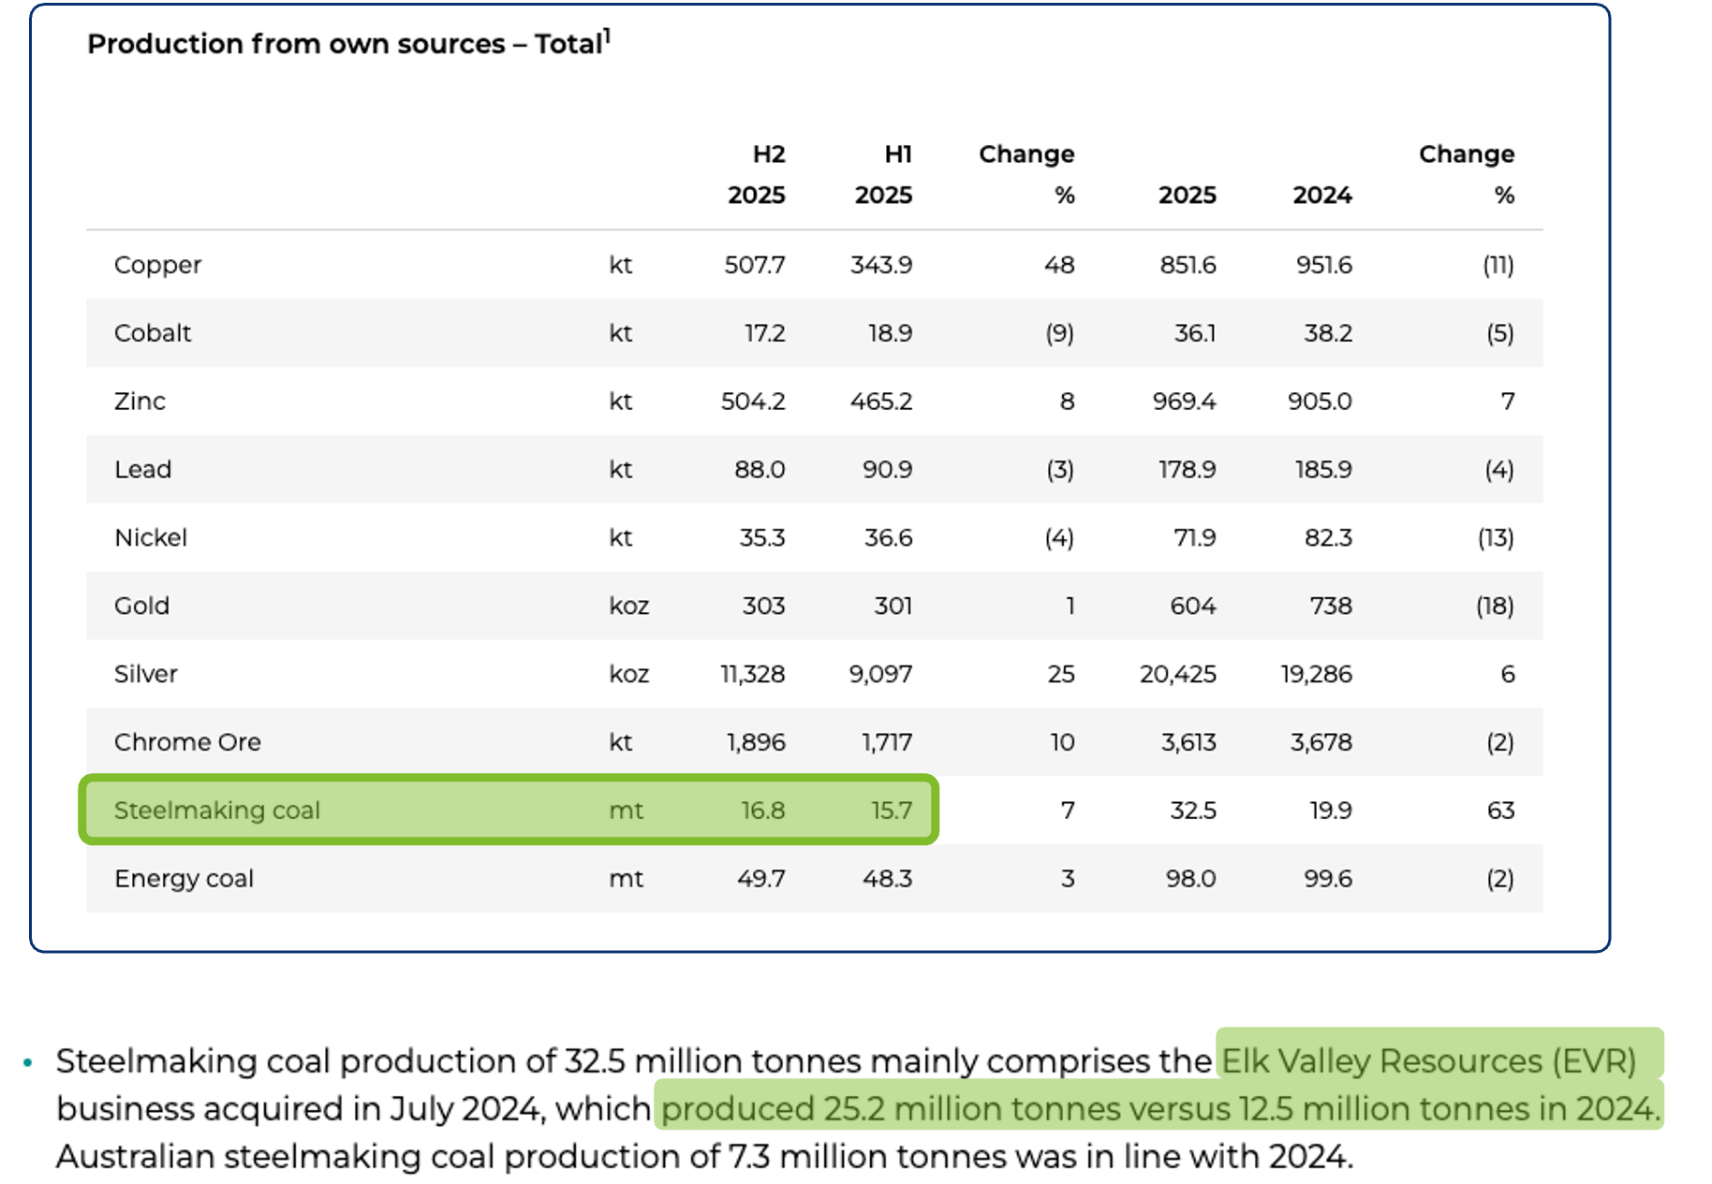Click sentence 'Australian steelmaking coal production of 7.3'

(x=414, y=1157)
